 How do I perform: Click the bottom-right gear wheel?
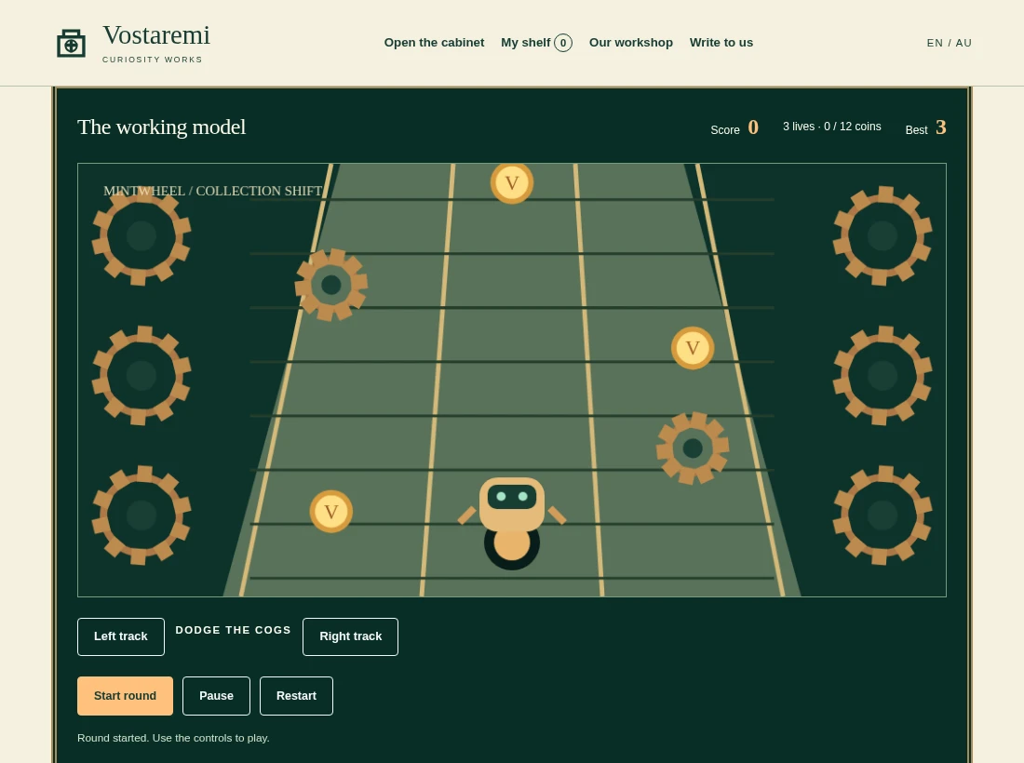[883, 515]
